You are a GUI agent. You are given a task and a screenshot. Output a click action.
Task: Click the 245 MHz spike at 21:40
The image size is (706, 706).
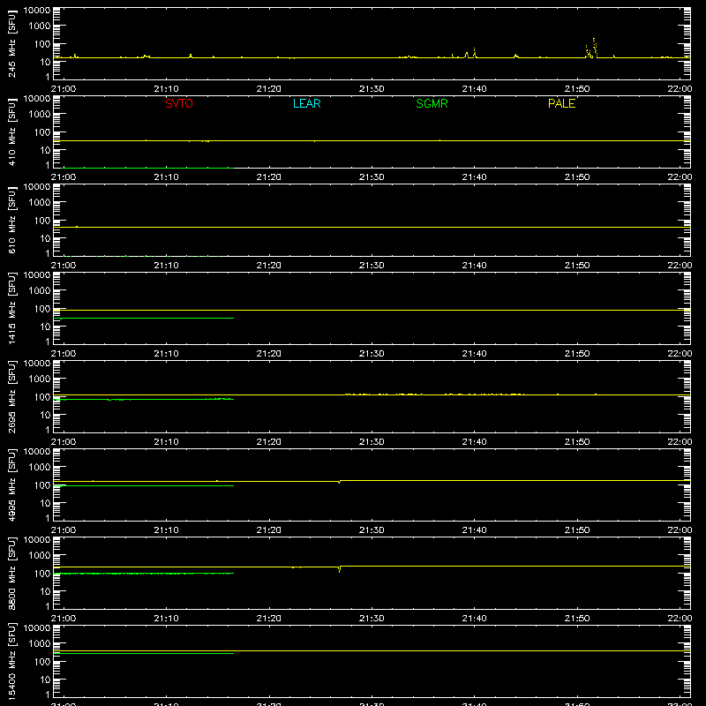pos(474,52)
